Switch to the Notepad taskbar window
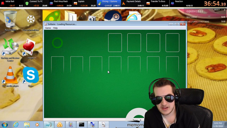The height and width of the screenshot is (128, 227). click(x=49, y=124)
